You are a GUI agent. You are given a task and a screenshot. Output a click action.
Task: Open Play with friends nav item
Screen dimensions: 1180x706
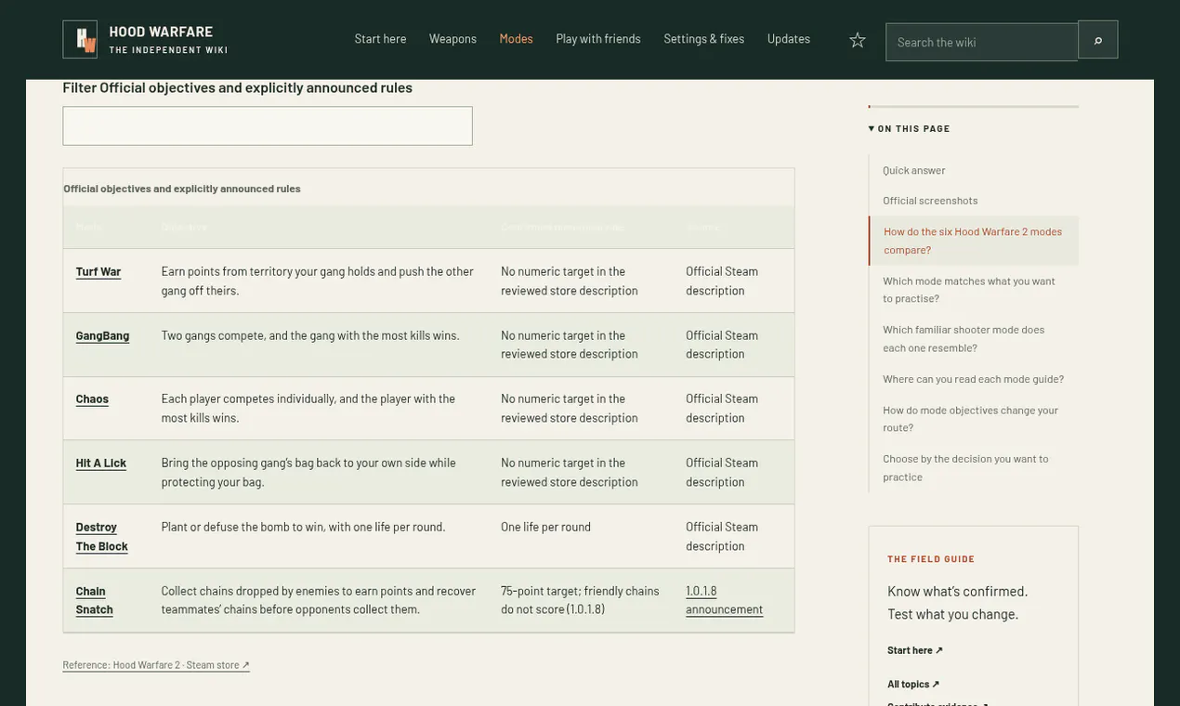coord(598,39)
